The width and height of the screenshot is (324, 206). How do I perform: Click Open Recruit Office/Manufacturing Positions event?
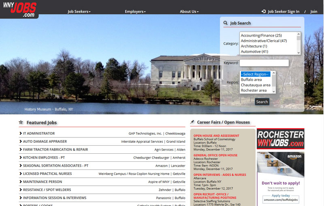tap(215, 196)
